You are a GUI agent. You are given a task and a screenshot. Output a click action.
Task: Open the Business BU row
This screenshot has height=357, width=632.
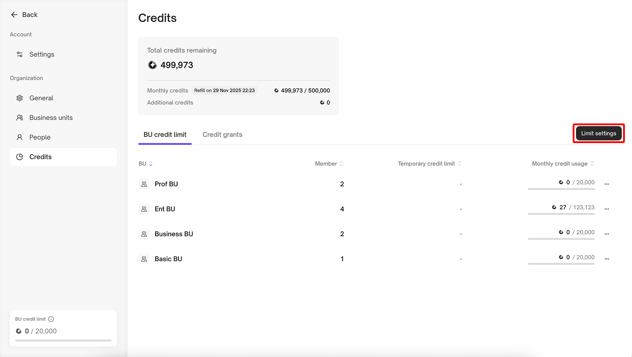click(174, 234)
